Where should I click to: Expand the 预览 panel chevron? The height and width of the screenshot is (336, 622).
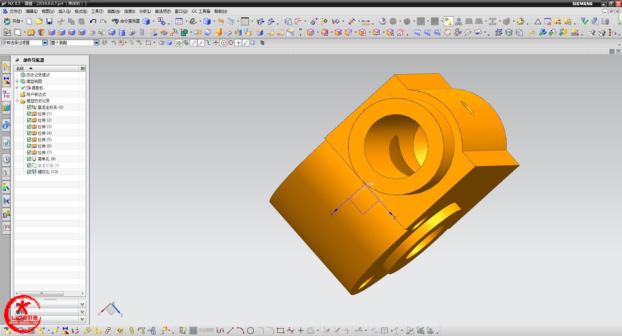(82, 319)
